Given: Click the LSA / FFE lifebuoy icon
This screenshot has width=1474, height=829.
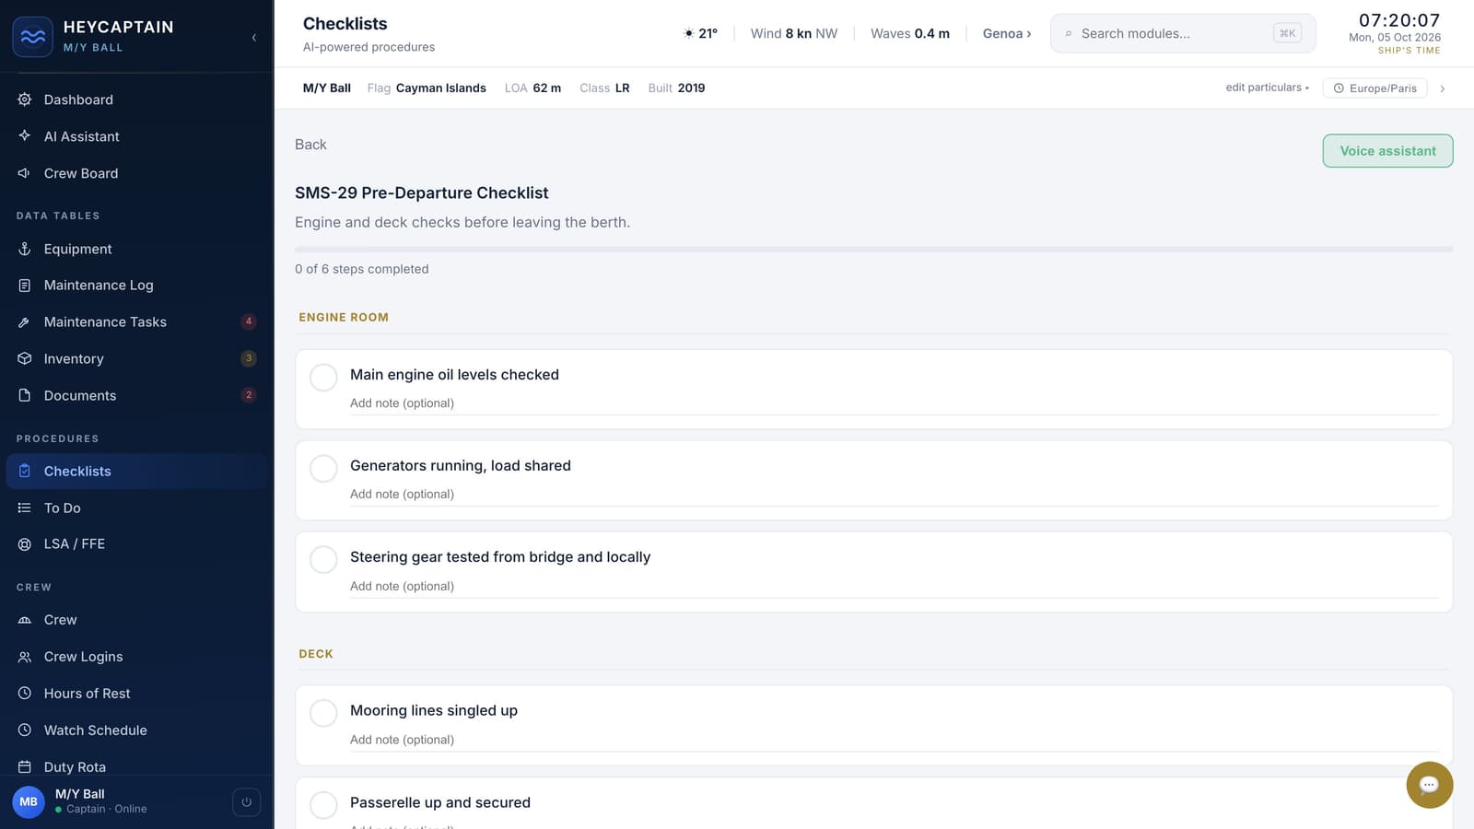Looking at the screenshot, I should 25,544.
